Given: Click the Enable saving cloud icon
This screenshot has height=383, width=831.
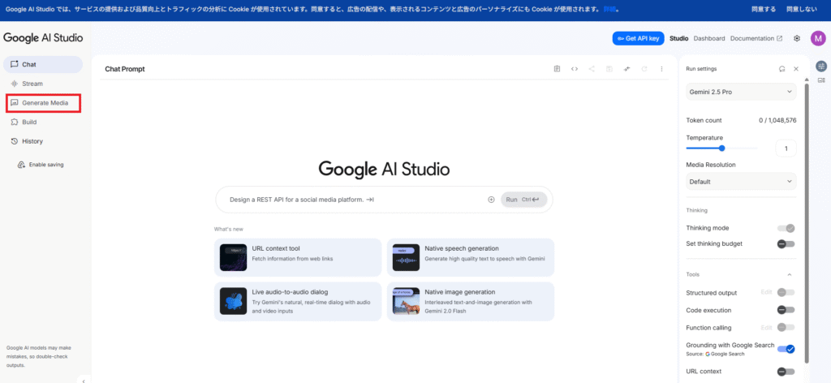Looking at the screenshot, I should click(x=21, y=165).
